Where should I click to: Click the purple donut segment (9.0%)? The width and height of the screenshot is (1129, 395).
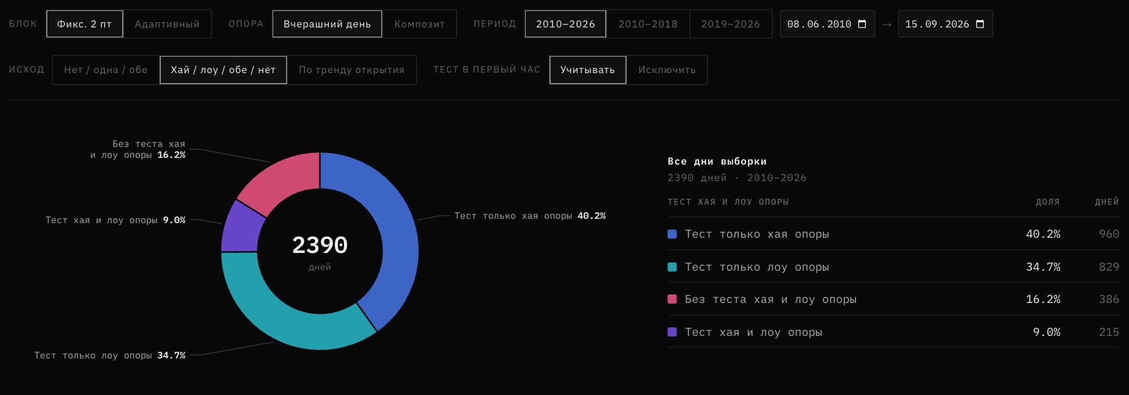241,229
